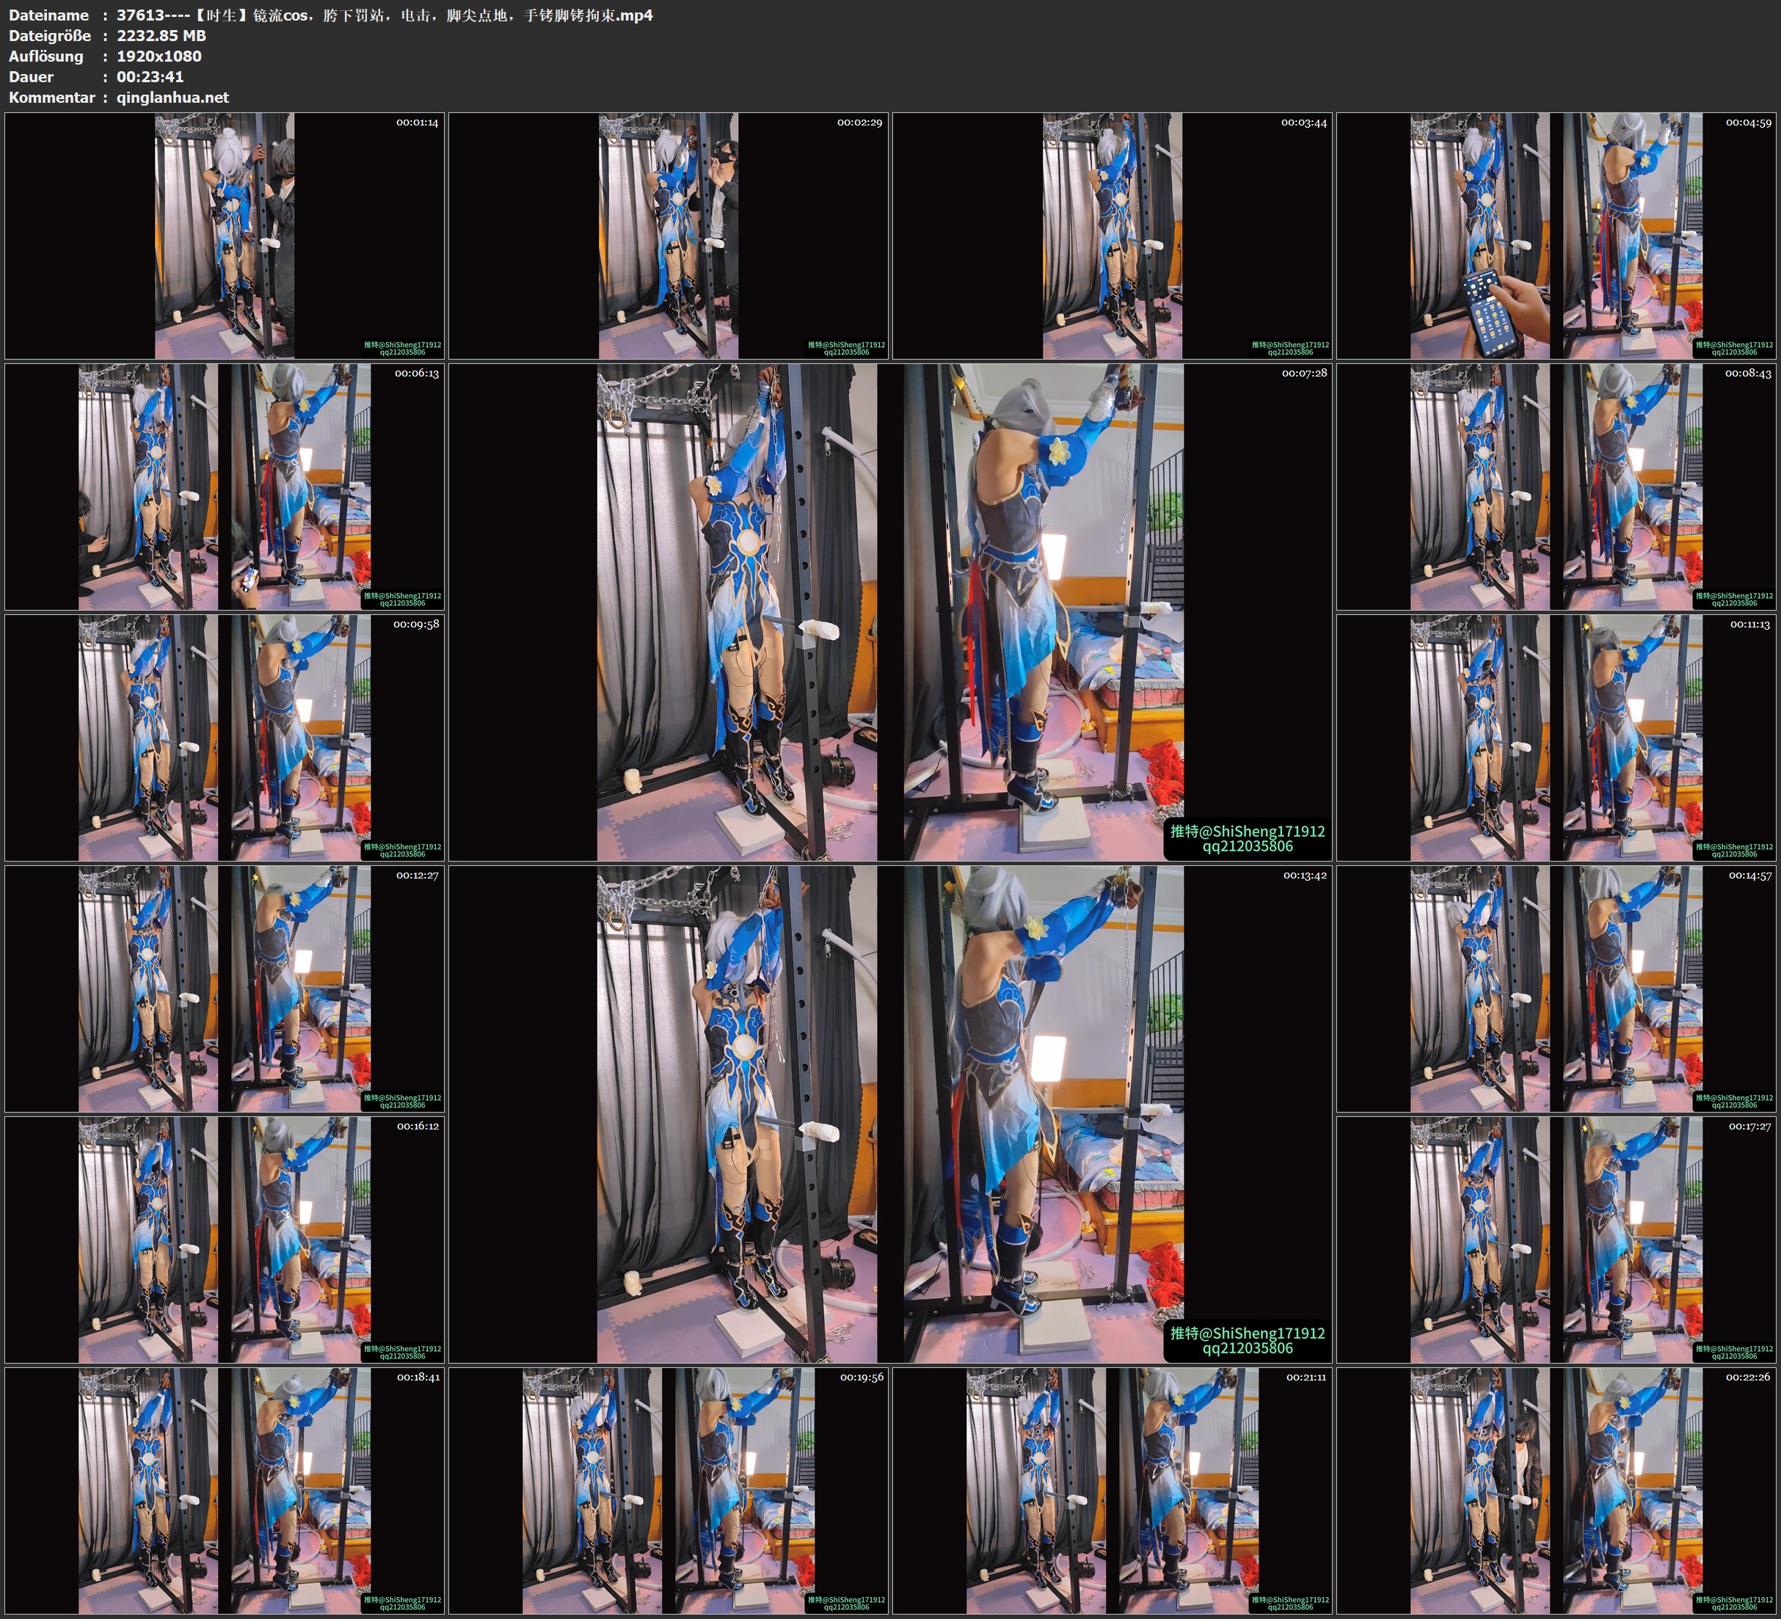1781x1619 pixels.
Task: Click the frame at 00:19:56
Action: [x=668, y=1491]
